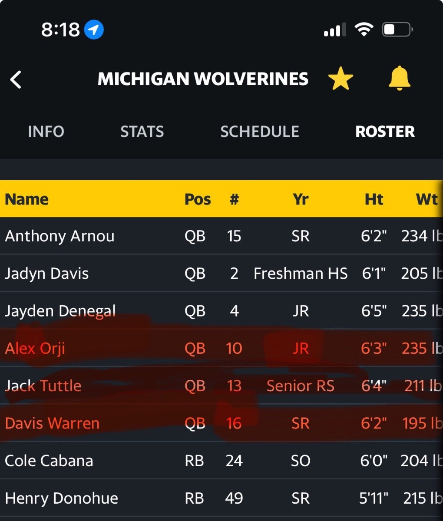Tap the location arrow status icon
The image size is (443, 521).
(94, 30)
